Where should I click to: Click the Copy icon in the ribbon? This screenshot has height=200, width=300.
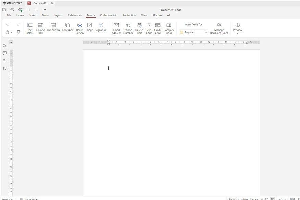7,24
